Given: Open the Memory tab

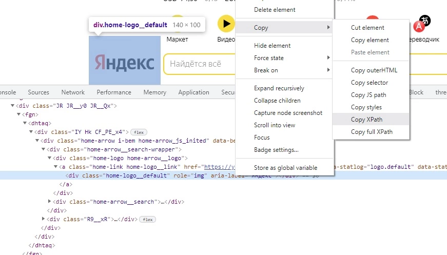Looking at the screenshot, I should pos(155,92).
